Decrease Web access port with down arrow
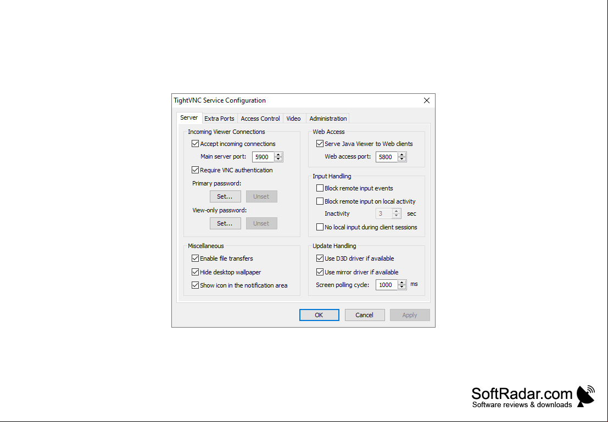This screenshot has height=422, width=608. [x=401, y=159]
